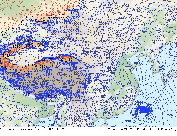This screenshot has height=136, width=177.
Task: Click the 'GFS 0.25' model label
Action: pyautogui.click(x=56, y=129)
